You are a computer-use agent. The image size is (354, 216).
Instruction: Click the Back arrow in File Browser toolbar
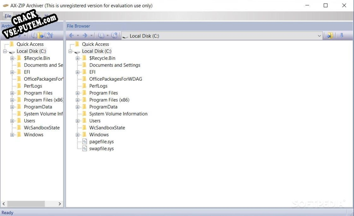(72, 36)
